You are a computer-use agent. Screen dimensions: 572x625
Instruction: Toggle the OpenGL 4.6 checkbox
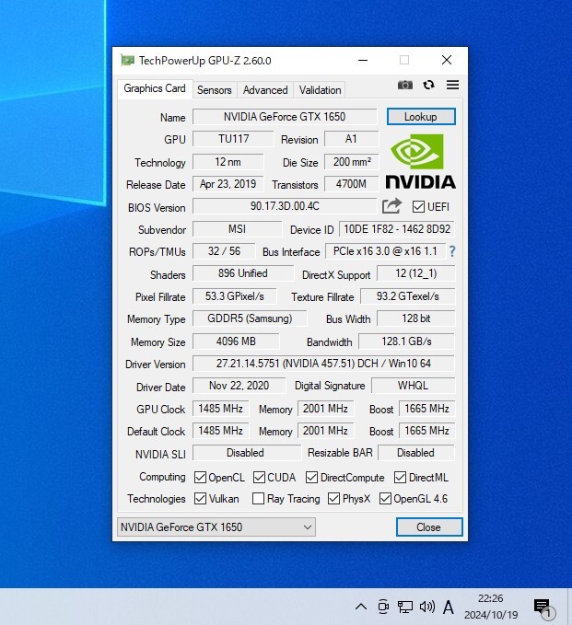(385, 498)
